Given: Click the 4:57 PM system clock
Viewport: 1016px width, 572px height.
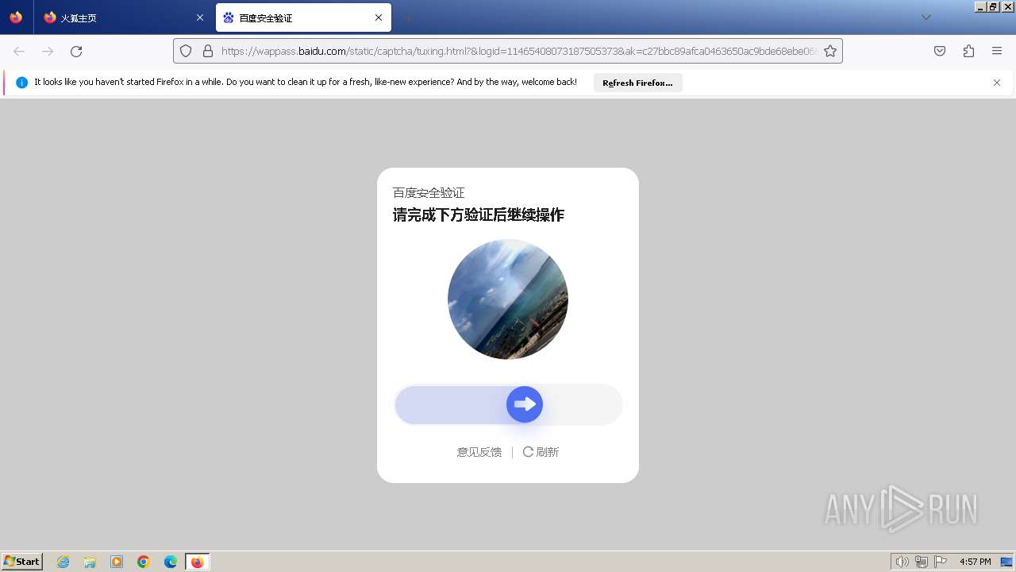Looking at the screenshot, I should [x=976, y=562].
